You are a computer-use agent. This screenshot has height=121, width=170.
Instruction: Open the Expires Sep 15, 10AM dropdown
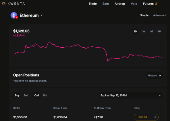(131, 95)
